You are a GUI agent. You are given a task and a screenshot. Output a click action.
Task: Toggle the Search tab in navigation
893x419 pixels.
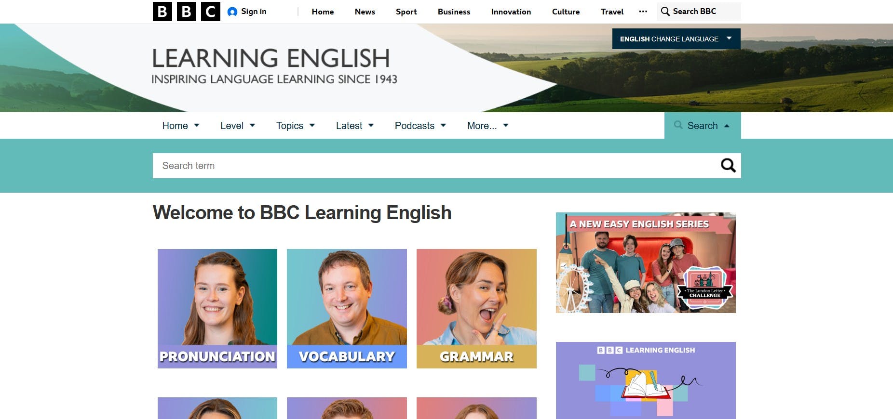[703, 126]
